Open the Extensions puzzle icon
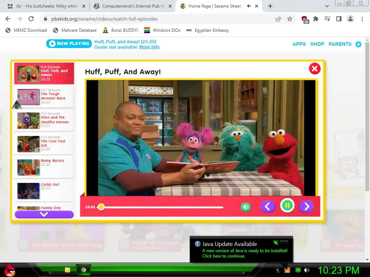The image size is (370, 277). (316, 19)
